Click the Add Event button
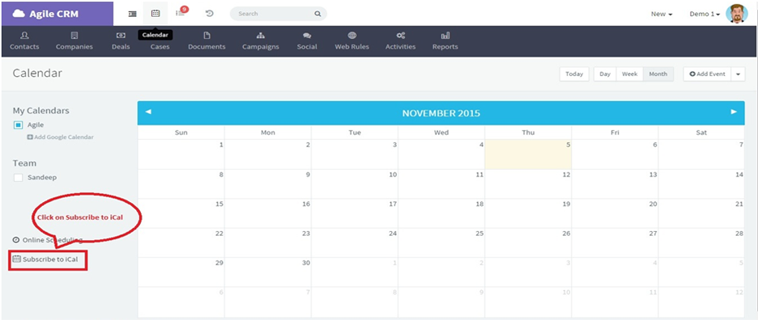 pyautogui.click(x=707, y=74)
